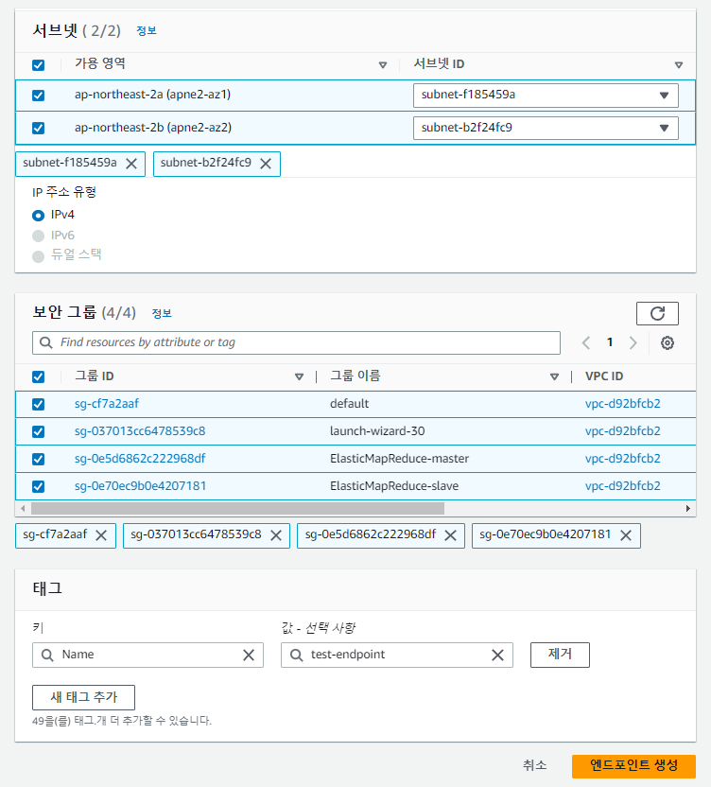Focus the security group search field
The height and width of the screenshot is (787, 711).
coord(296,342)
